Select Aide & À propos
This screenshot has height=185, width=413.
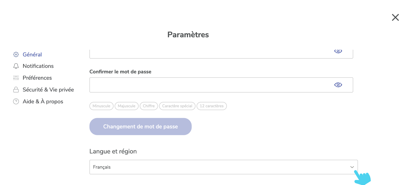[x=43, y=102]
